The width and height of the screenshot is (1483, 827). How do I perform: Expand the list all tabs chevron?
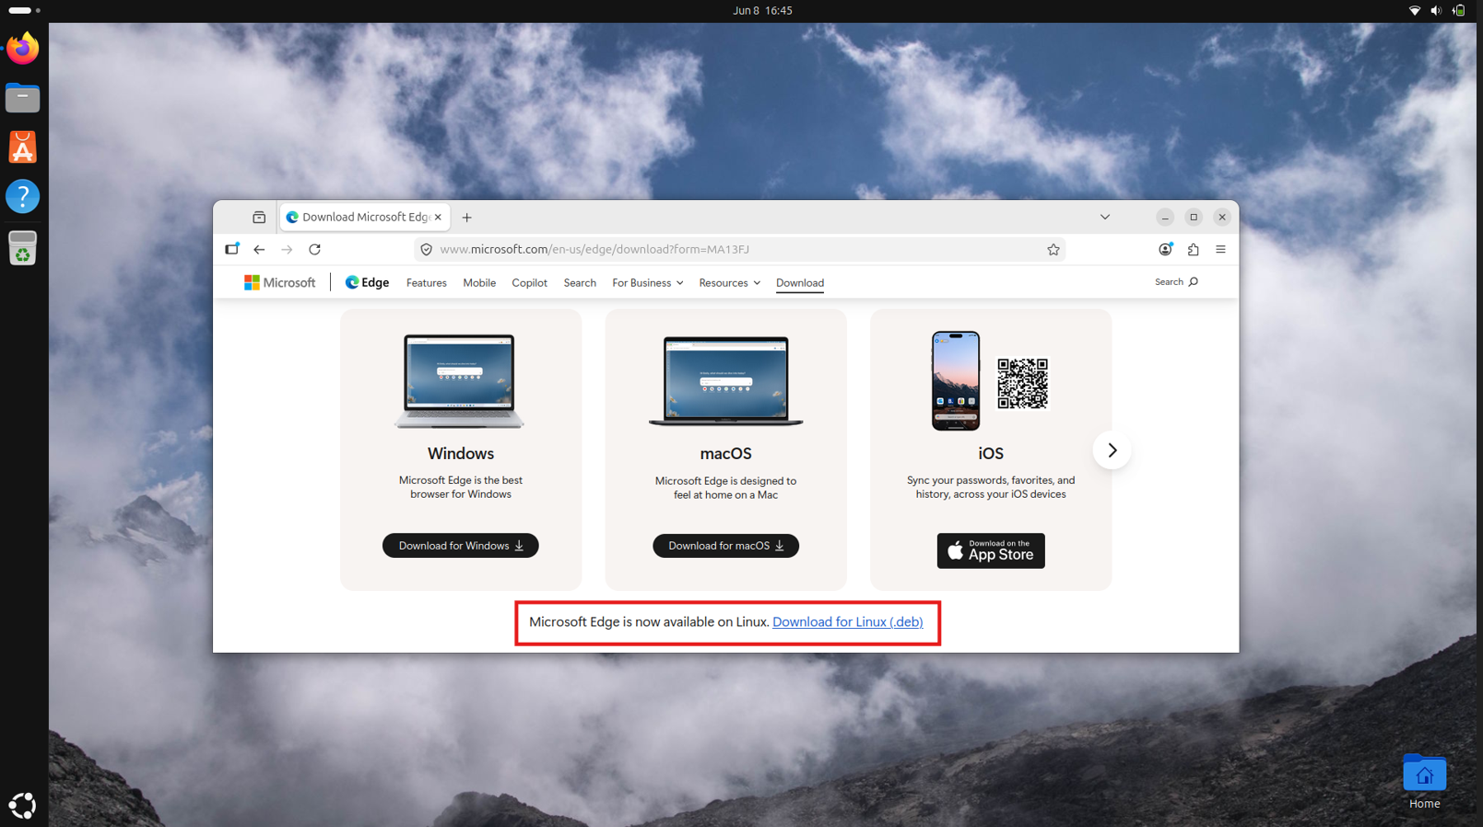pyautogui.click(x=1105, y=218)
